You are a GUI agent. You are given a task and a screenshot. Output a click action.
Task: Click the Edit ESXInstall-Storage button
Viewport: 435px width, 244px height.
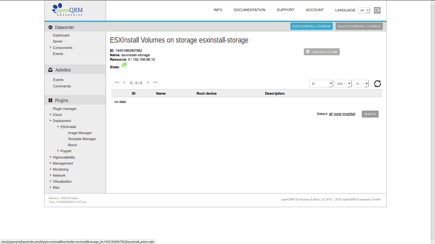point(311,26)
